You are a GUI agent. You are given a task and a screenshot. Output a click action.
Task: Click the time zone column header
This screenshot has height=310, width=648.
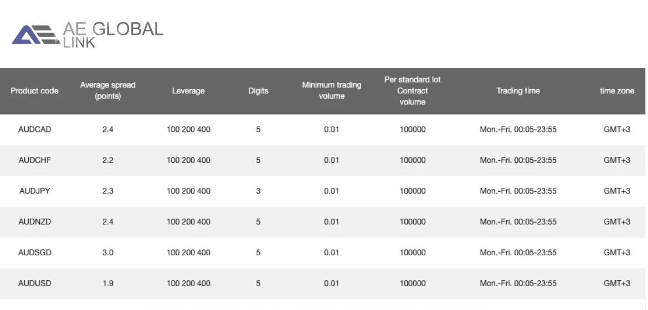617,91
